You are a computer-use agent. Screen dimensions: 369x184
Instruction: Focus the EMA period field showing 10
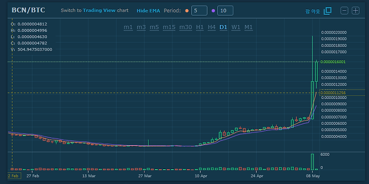(225, 11)
